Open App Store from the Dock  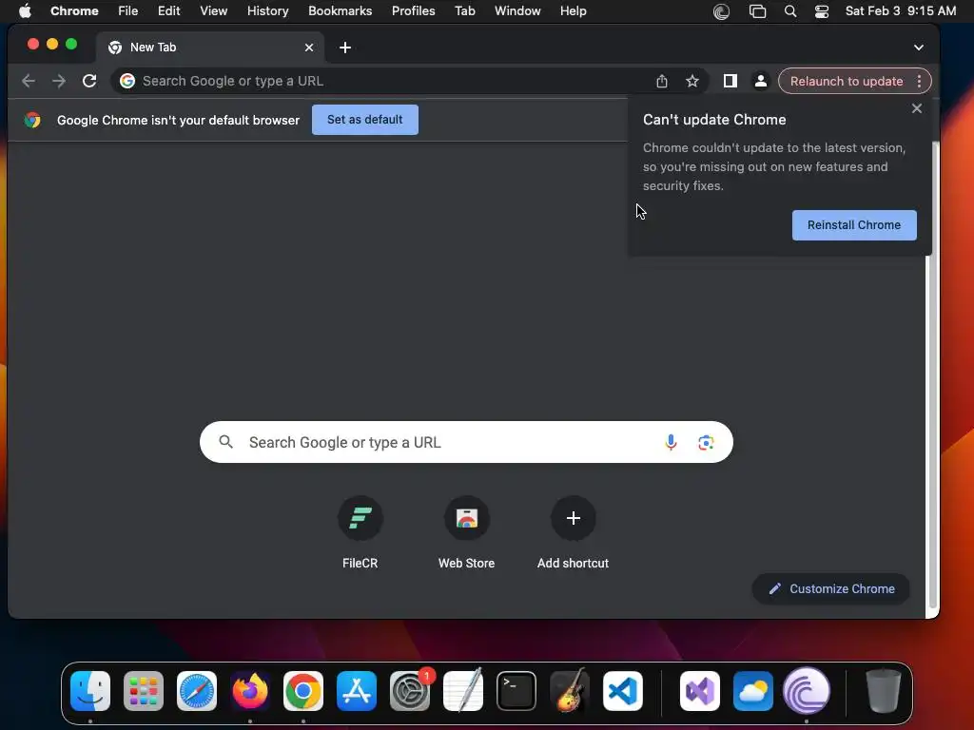point(357,691)
